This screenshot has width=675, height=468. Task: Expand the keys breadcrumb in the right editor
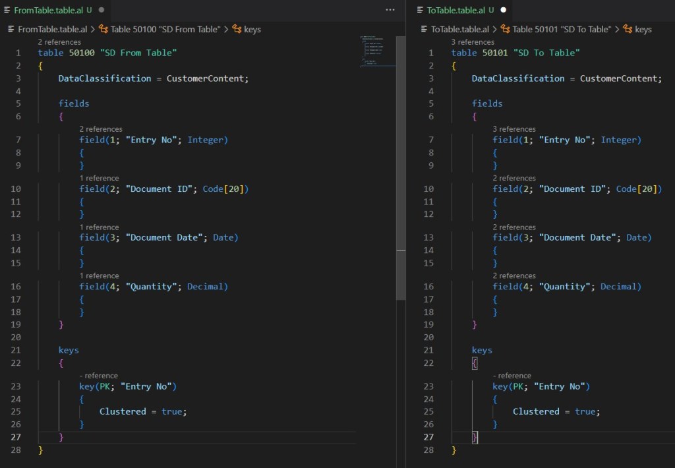(x=643, y=30)
